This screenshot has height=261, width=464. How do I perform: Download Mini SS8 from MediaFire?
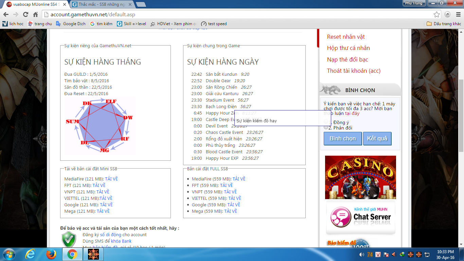(111, 179)
